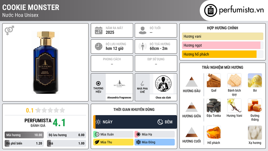Click the Độ phổ biến 1.20 score bar

[24, 143]
